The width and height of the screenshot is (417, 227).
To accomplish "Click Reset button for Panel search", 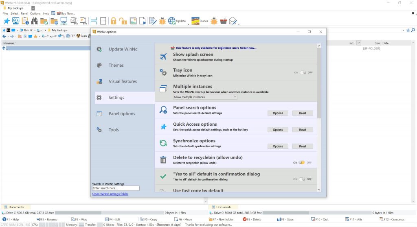I will tap(303, 113).
